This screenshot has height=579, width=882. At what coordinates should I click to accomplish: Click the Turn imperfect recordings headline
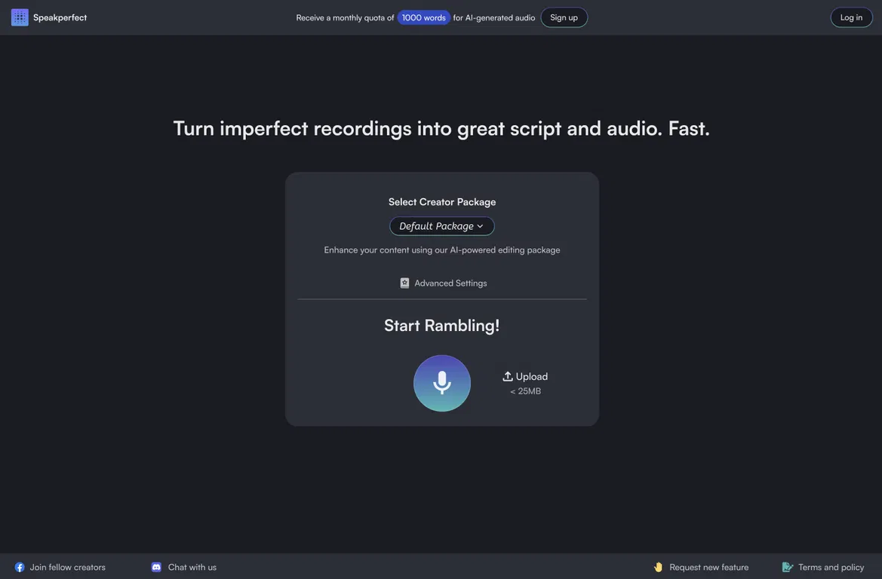coord(441,129)
